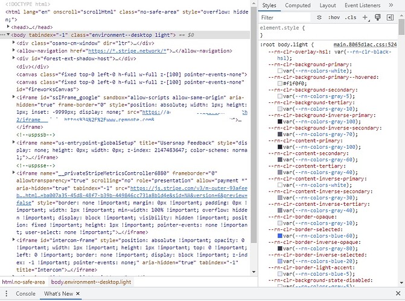Switch to the Styles tab

pos(269,5)
